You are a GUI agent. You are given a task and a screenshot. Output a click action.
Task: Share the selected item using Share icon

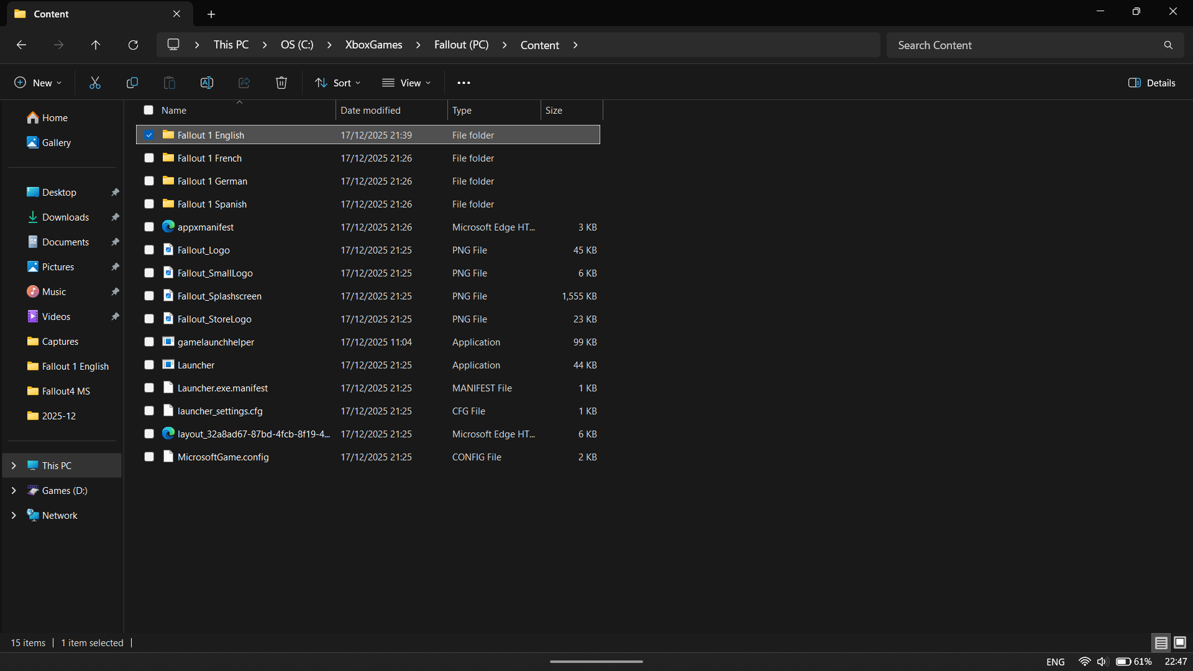(x=244, y=82)
